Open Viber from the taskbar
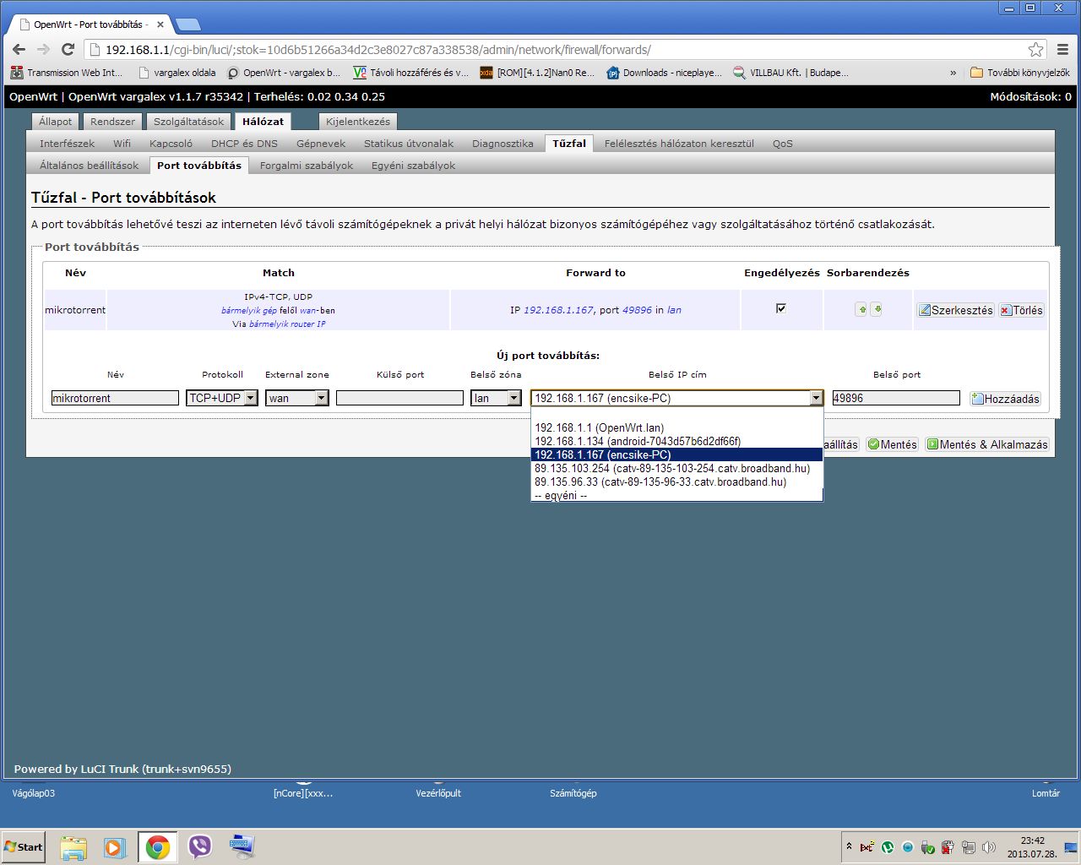Image resolution: width=1081 pixels, height=865 pixels. pyautogui.click(x=200, y=847)
